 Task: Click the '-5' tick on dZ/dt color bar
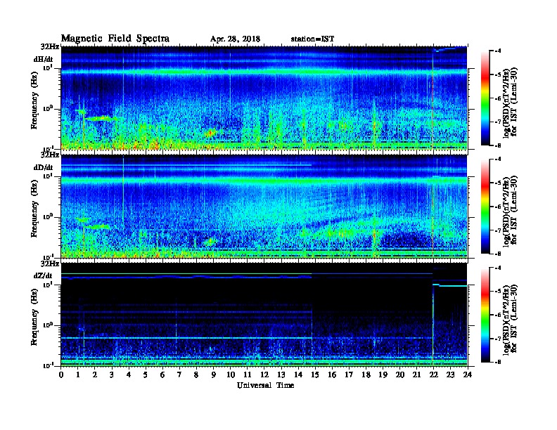(497, 291)
